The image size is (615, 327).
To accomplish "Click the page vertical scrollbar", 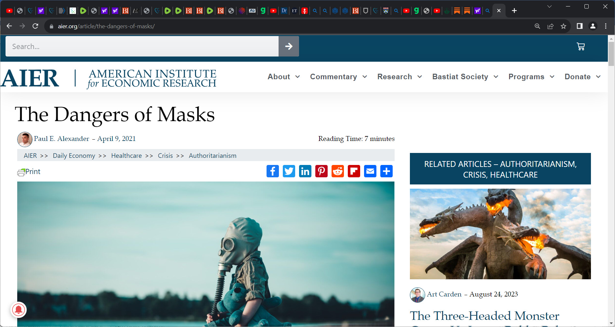I will [611, 54].
